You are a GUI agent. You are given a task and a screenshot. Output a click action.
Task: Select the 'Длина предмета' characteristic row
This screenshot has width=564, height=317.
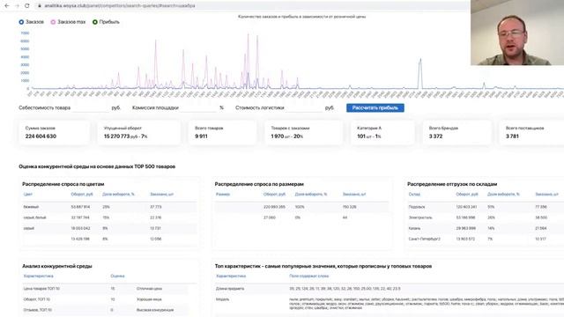[390, 289]
